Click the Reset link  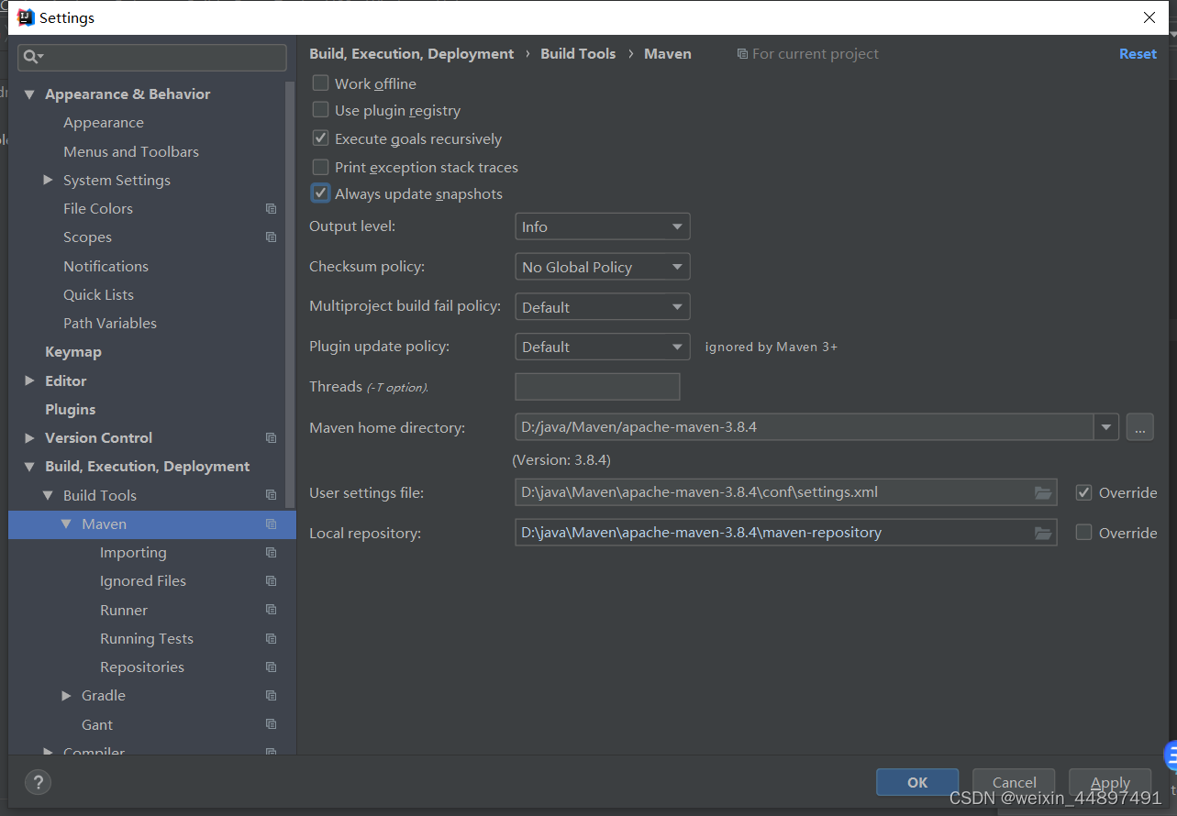pos(1138,54)
